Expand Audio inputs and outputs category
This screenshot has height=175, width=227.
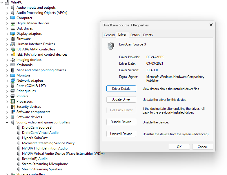click(x=7, y=8)
